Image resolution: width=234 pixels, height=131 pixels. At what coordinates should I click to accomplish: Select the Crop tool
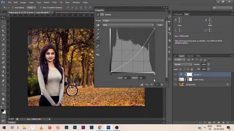(3, 35)
